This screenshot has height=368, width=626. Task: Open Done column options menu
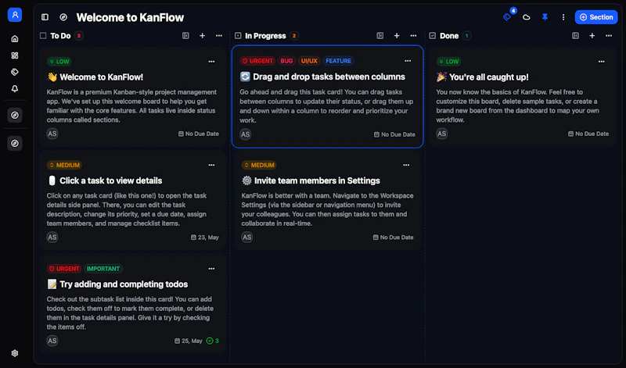609,36
